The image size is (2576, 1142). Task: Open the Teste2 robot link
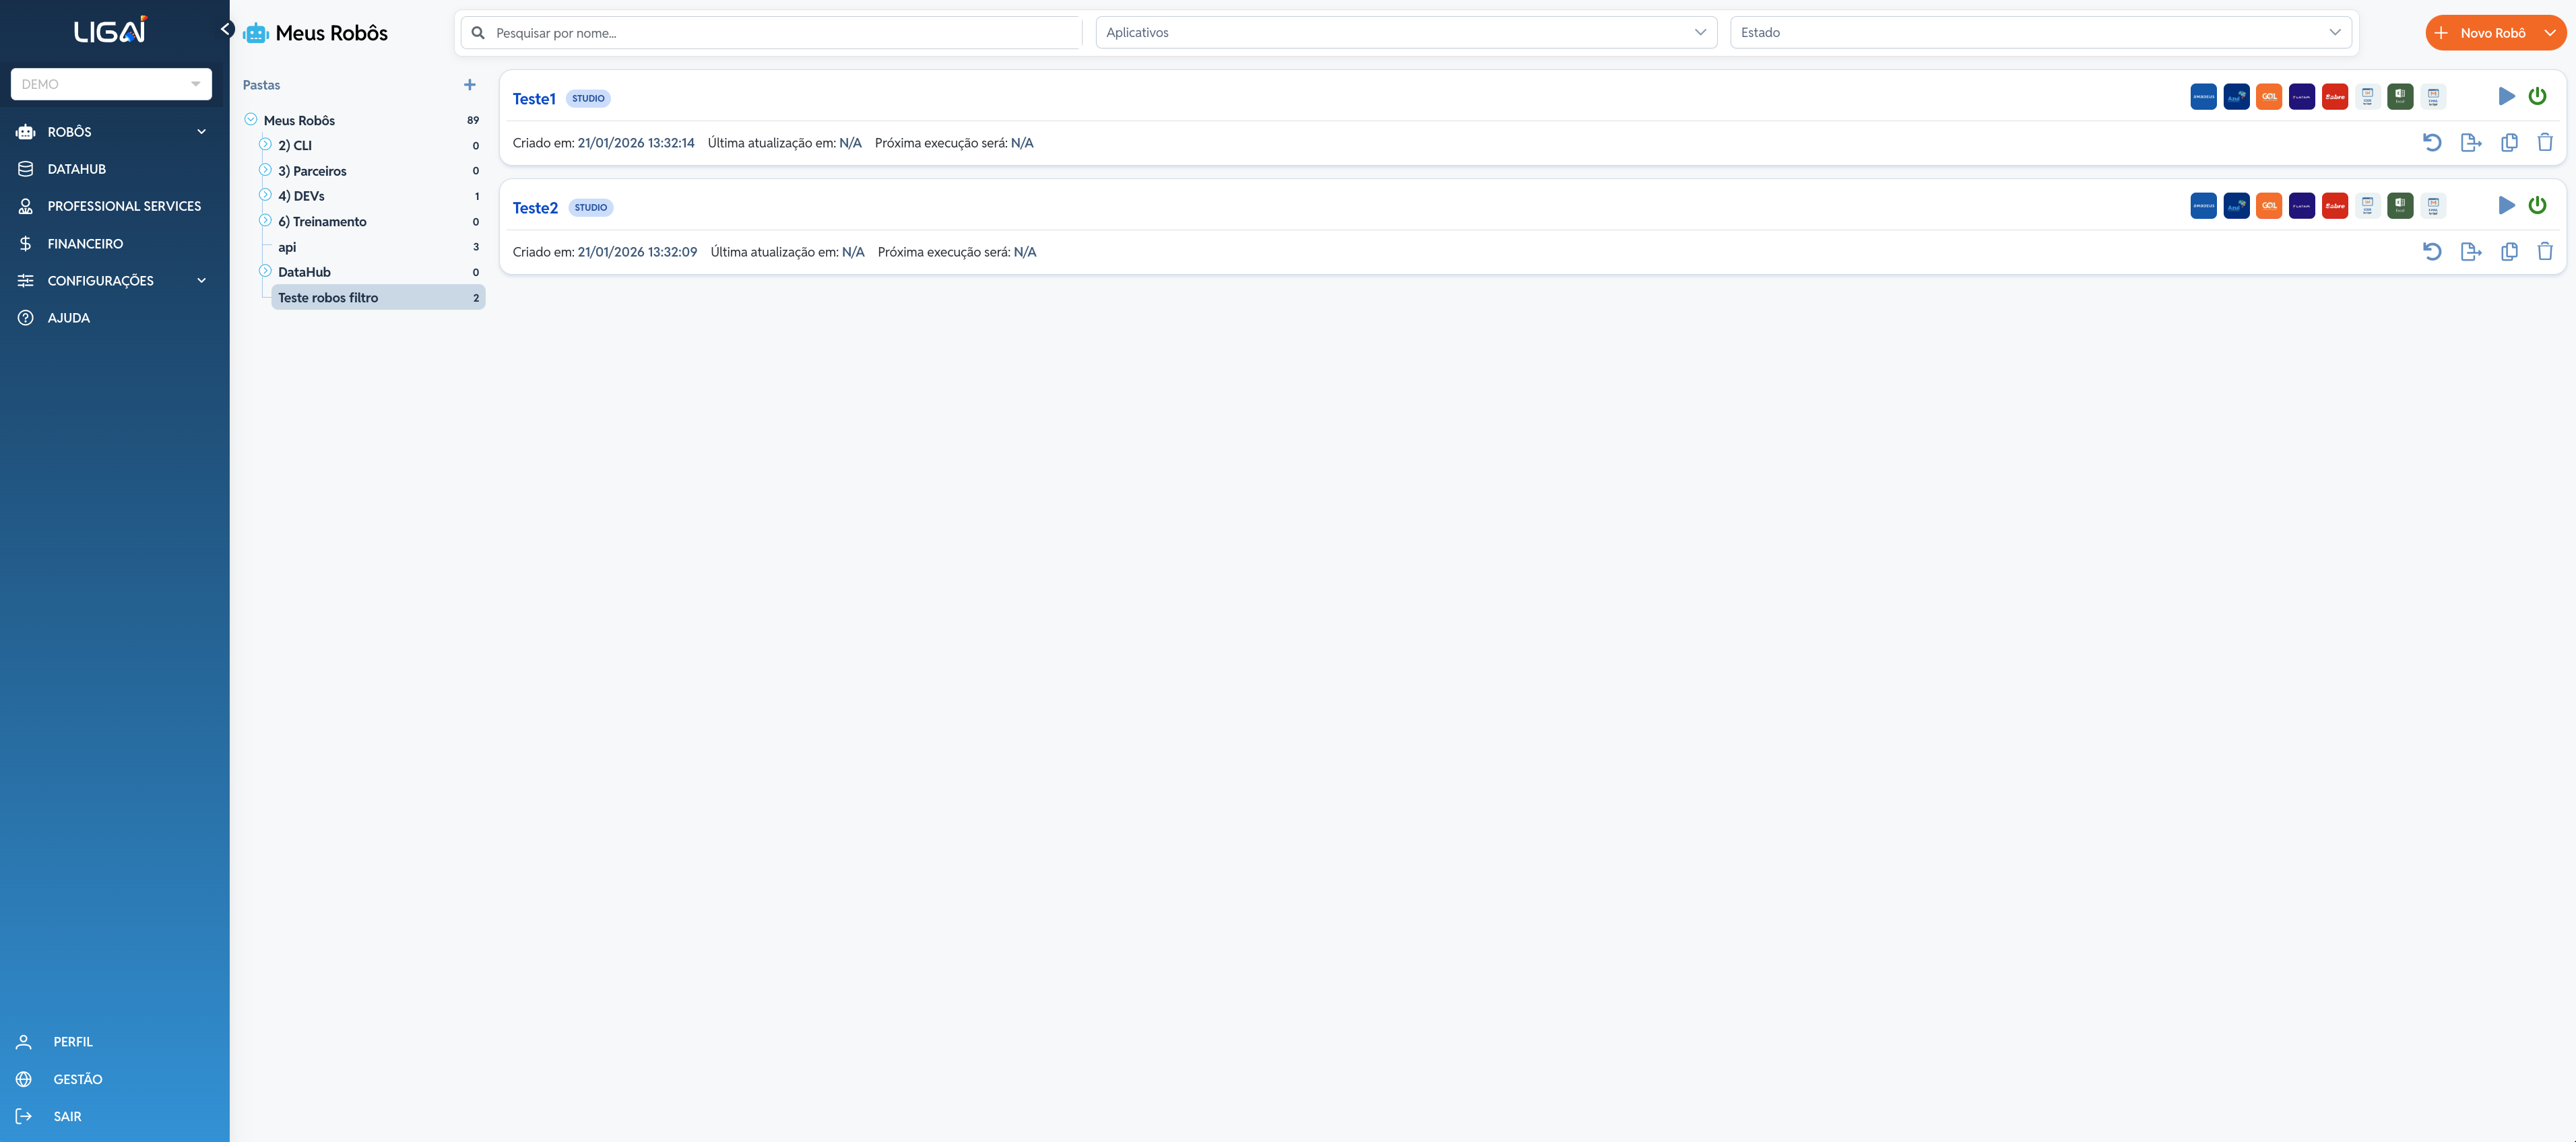[x=535, y=207]
